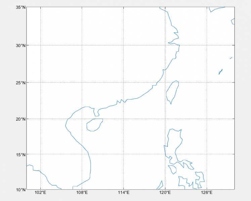Click the 102°E longitude tick label
The height and width of the screenshot is (201, 251).
pos(40,193)
